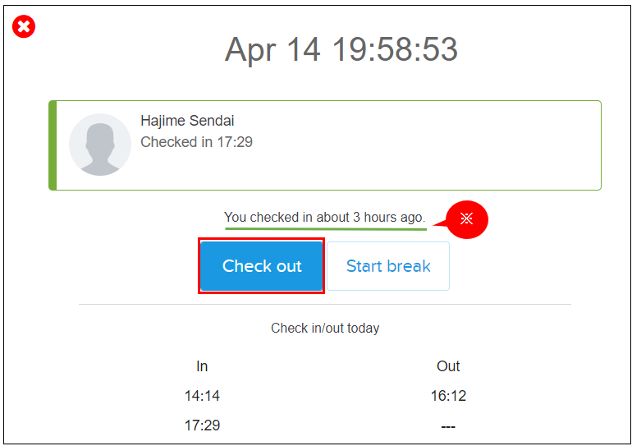Image resolution: width=632 pixels, height=446 pixels.
Task: Select the 14:14 check-in time
Action: point(202,396)
